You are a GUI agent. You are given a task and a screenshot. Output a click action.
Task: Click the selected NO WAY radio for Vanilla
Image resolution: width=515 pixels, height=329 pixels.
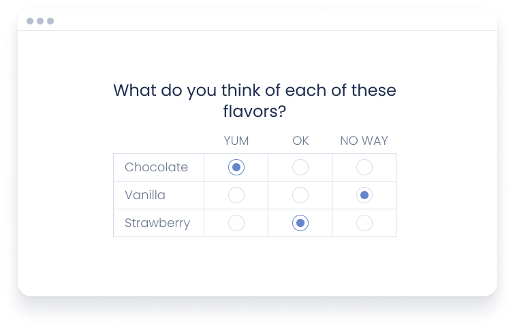click(364, 195)
